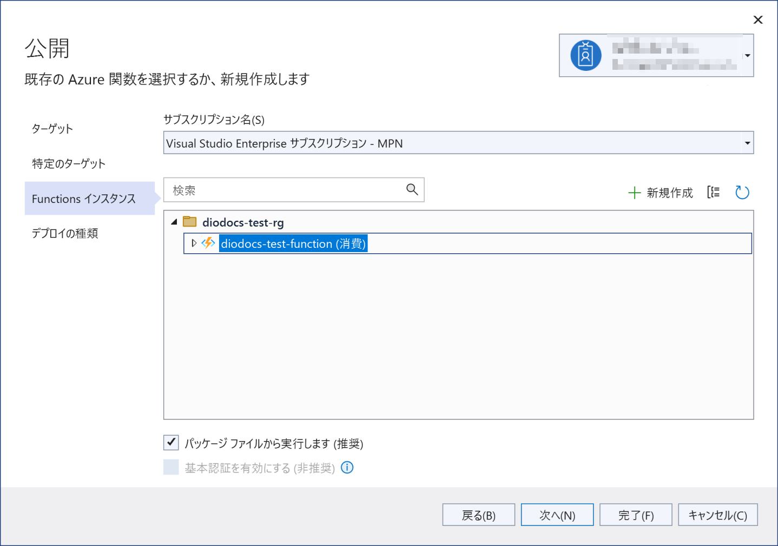Click the 戻る(B) button
This screenshot has width=778, height=546.
point(478,515)
